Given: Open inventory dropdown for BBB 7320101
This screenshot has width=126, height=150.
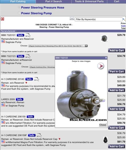Looking at the screenshot, I should point(58,46).
